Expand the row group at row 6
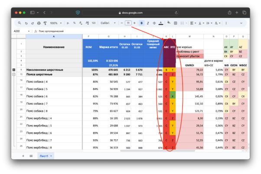The image size is (261, 174). tap(14, 70)
